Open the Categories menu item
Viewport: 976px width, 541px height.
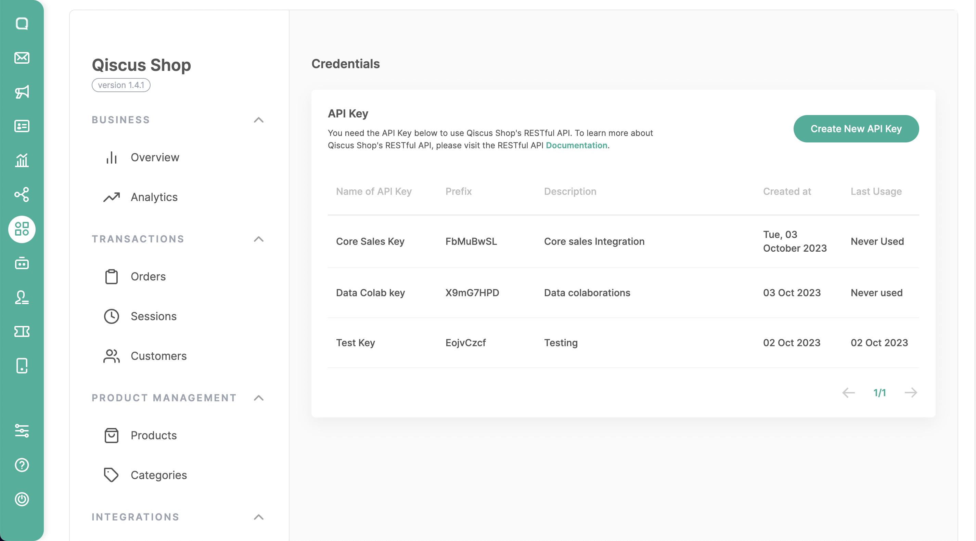click(158, 475)
